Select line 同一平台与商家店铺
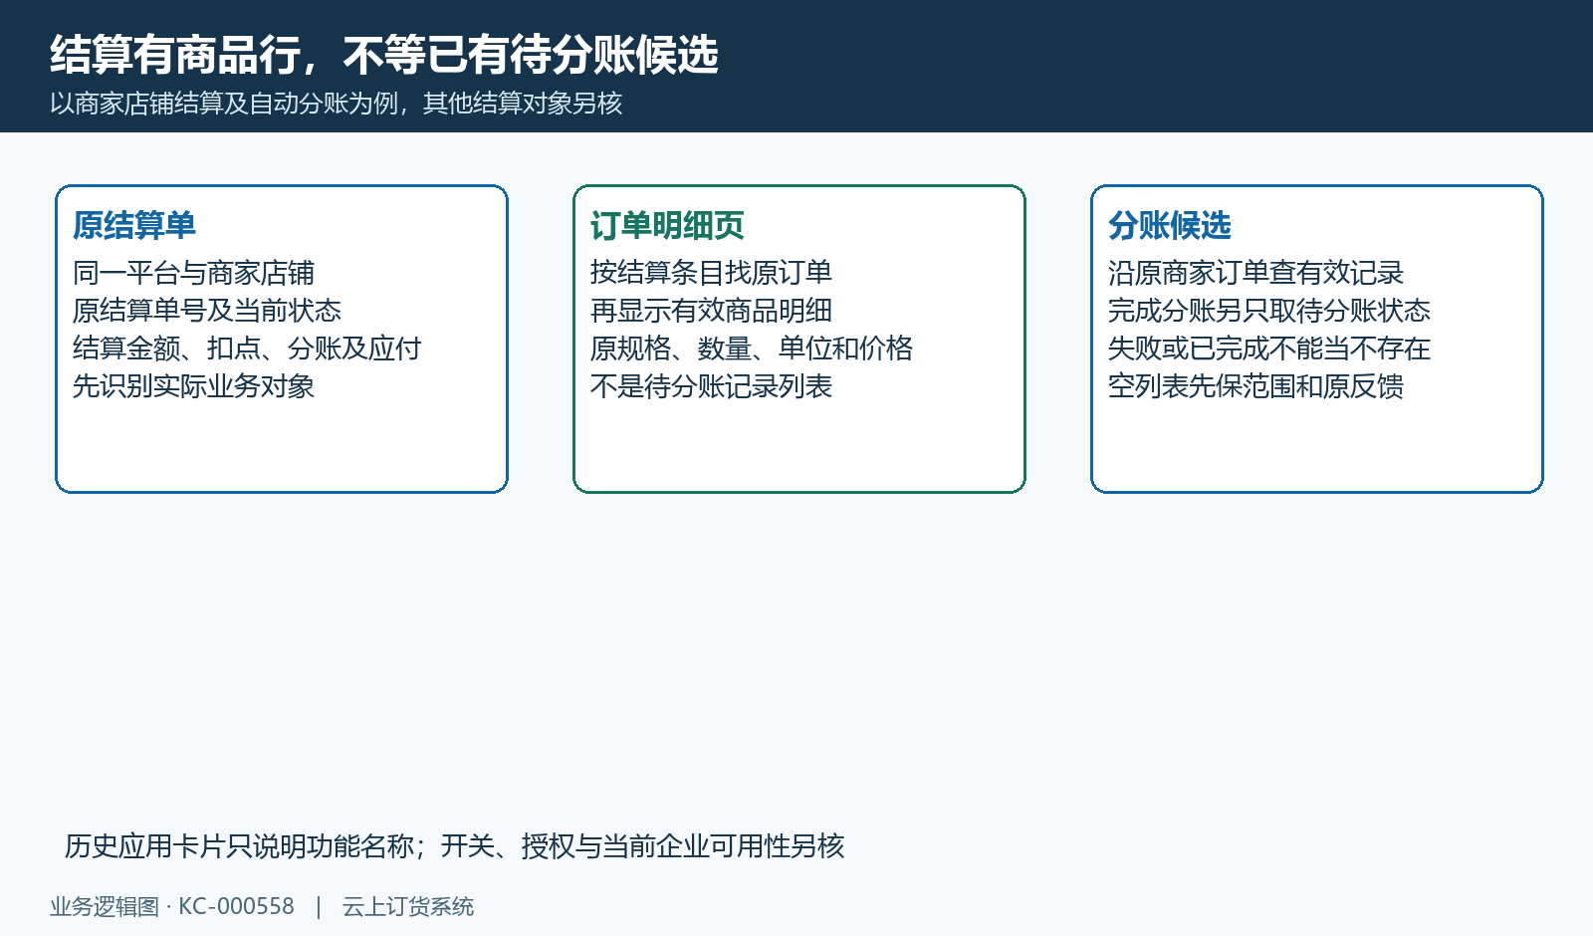The height and width of the screenshot is (936, 1593). point(194,273)
